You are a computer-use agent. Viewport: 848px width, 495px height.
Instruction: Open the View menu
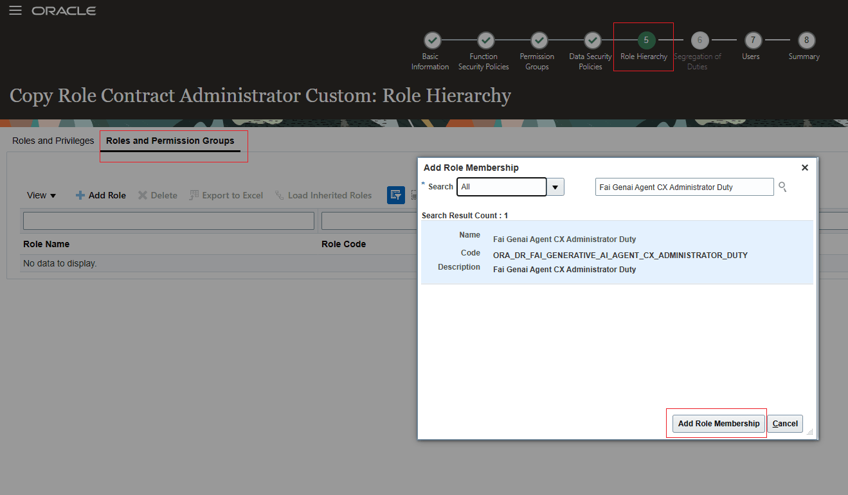(x=42, y=195)
